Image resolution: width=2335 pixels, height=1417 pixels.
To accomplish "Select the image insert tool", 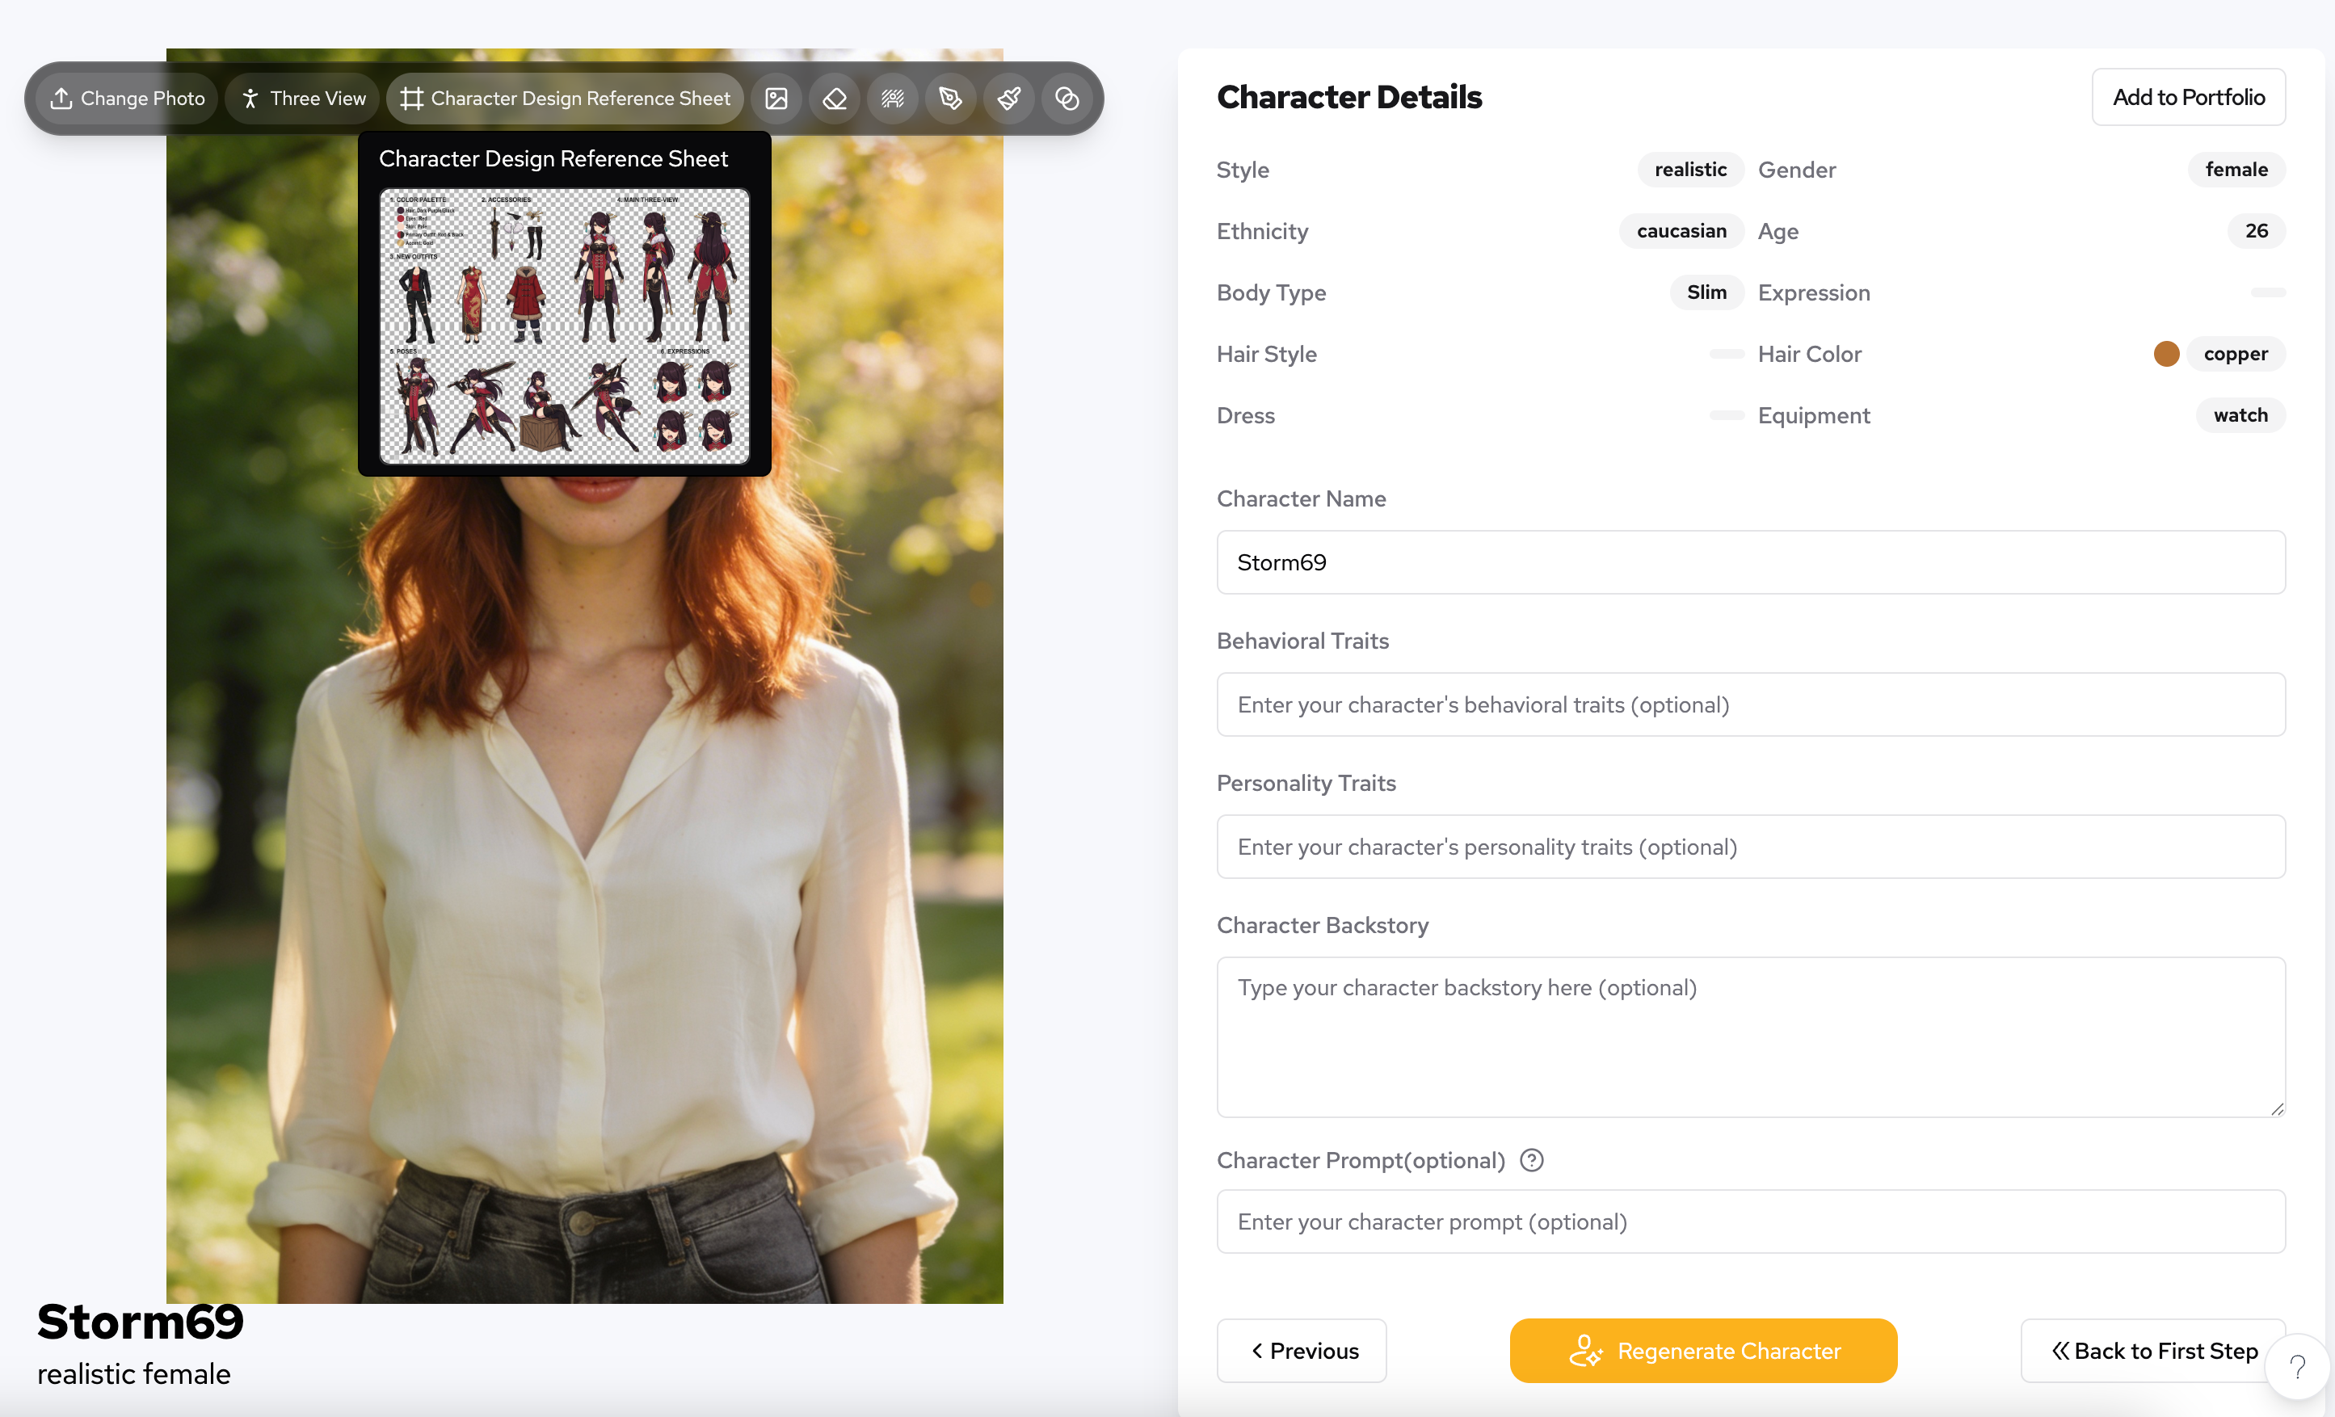I will [x=777, y=98].
